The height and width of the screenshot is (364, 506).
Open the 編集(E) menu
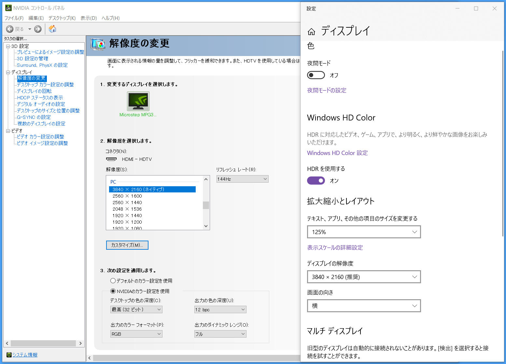(x=36, y=18)
